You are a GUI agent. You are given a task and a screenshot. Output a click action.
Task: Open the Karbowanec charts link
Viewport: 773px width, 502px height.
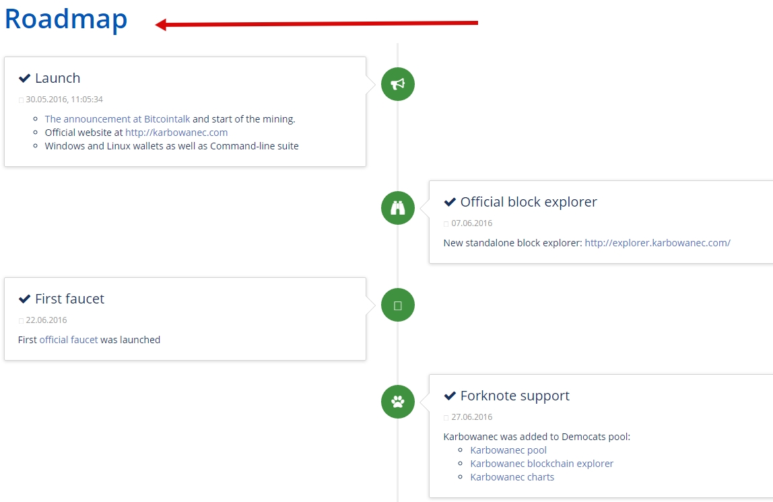click(x=512, y=477)
